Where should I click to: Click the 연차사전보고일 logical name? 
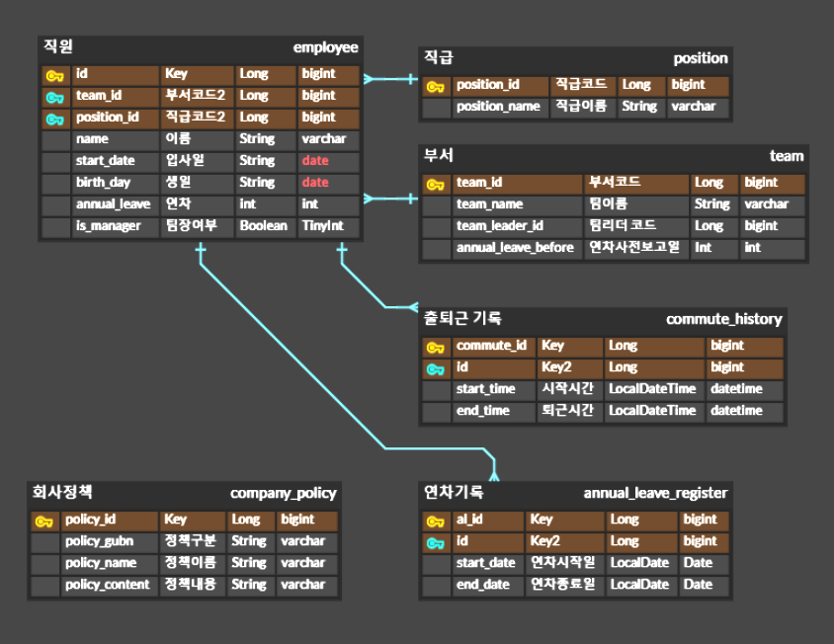pos(634,247)
